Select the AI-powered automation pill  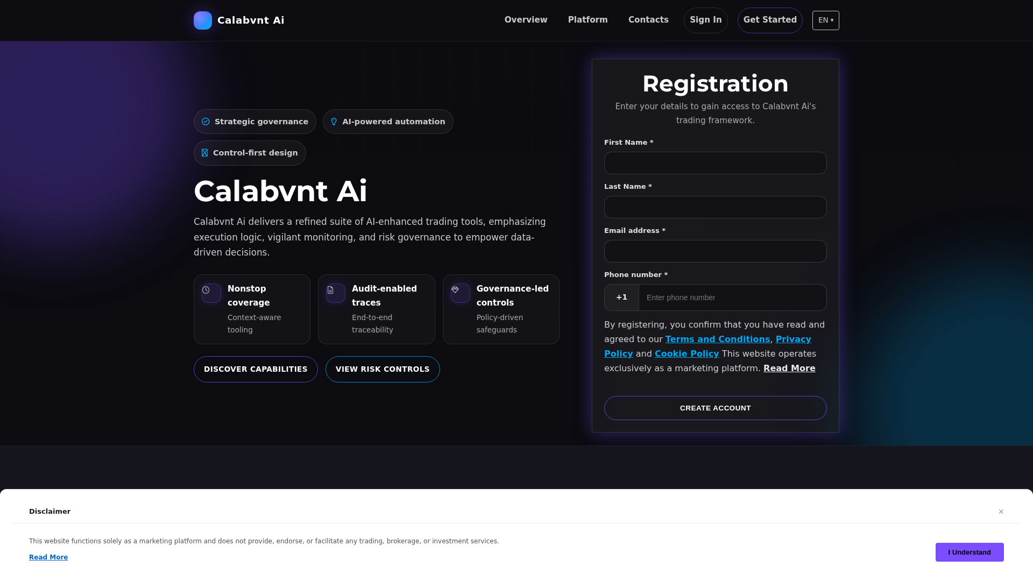[388, 122]
